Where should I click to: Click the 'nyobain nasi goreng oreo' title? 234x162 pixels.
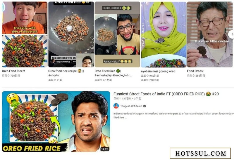click(158, 71)
